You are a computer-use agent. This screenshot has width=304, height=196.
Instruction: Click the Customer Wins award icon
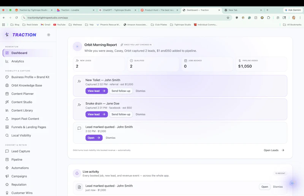click(x=7, y=193)
